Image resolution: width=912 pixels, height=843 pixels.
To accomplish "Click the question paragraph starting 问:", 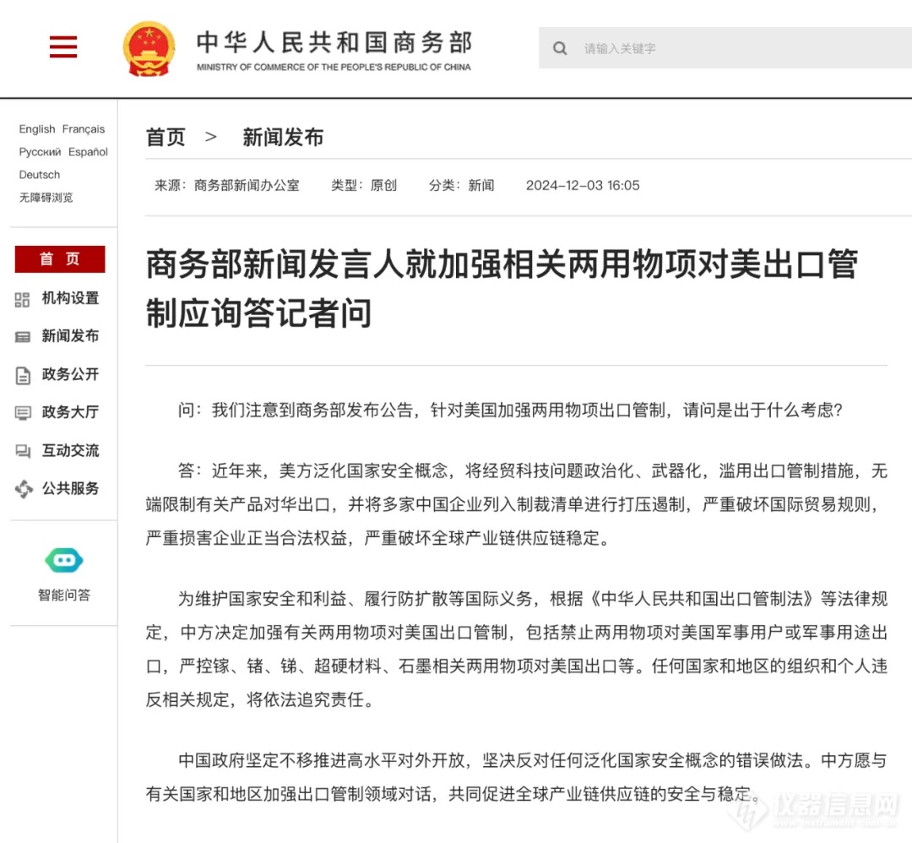I will pyautogui.click(x=510, y=411).
